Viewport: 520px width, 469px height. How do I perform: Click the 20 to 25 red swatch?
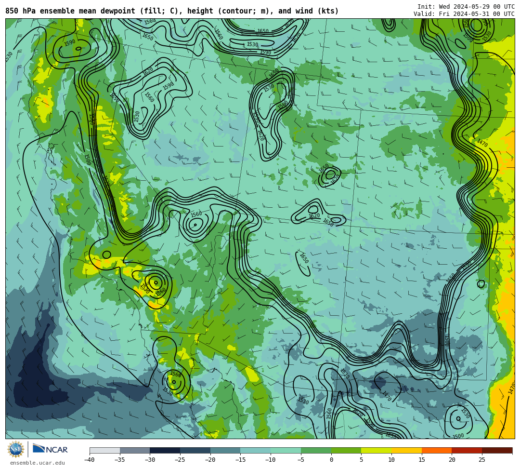point(467,450)
